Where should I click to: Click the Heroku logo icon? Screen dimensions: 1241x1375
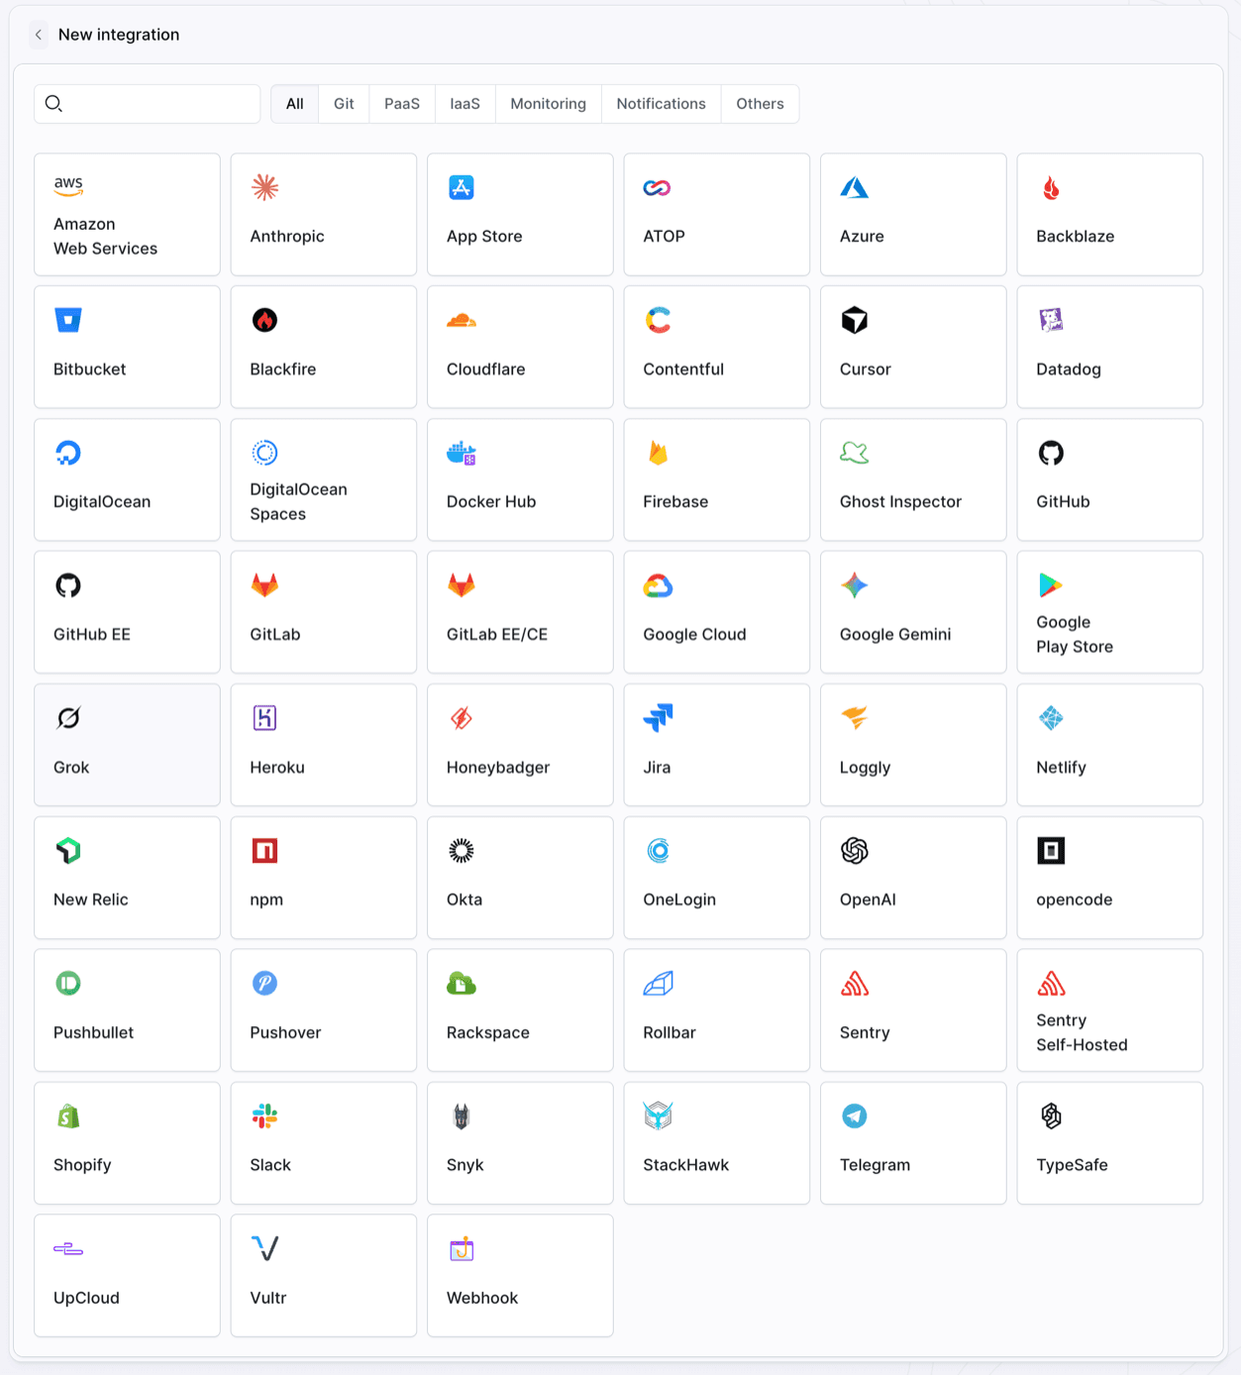tap(264, 718)
